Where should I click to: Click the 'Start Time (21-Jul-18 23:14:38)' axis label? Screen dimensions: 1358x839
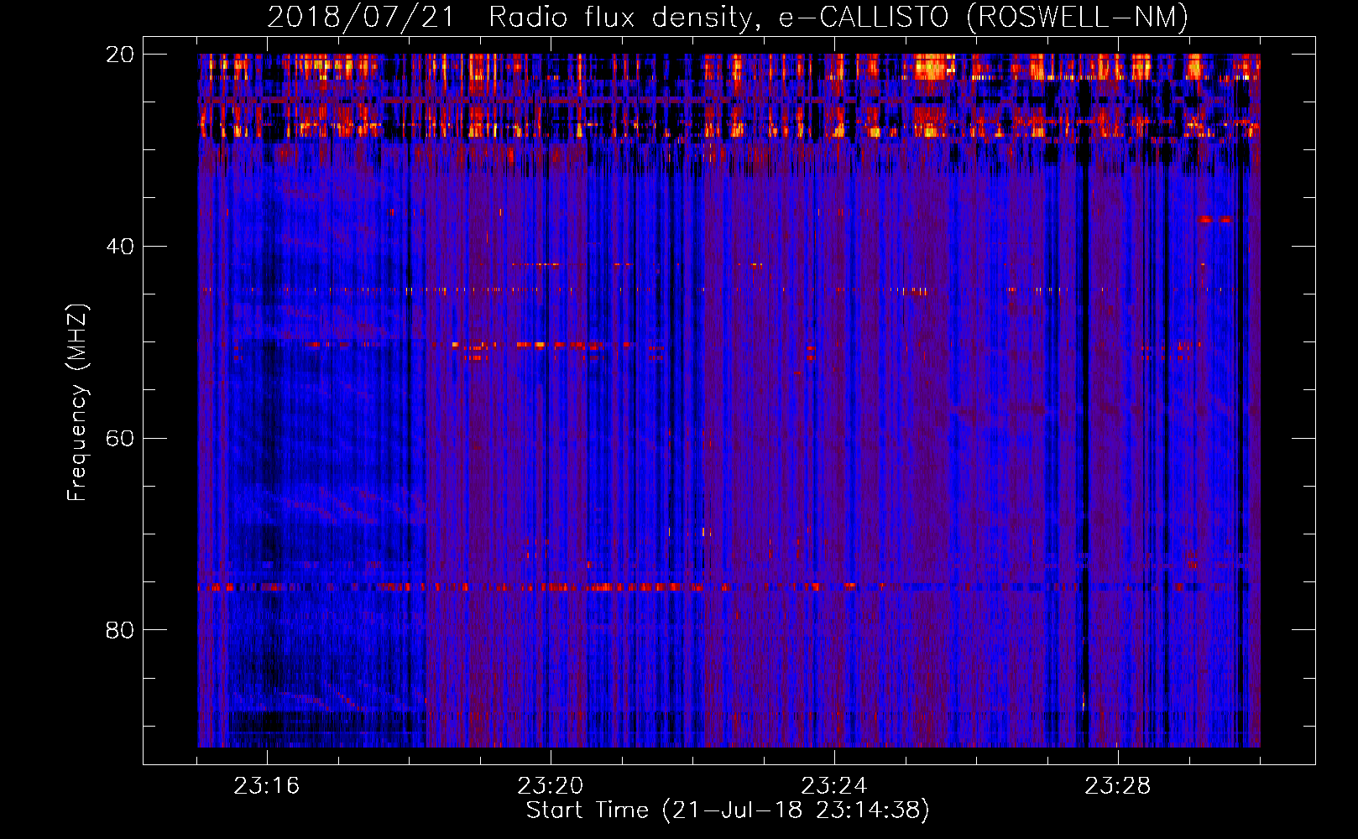728,810
